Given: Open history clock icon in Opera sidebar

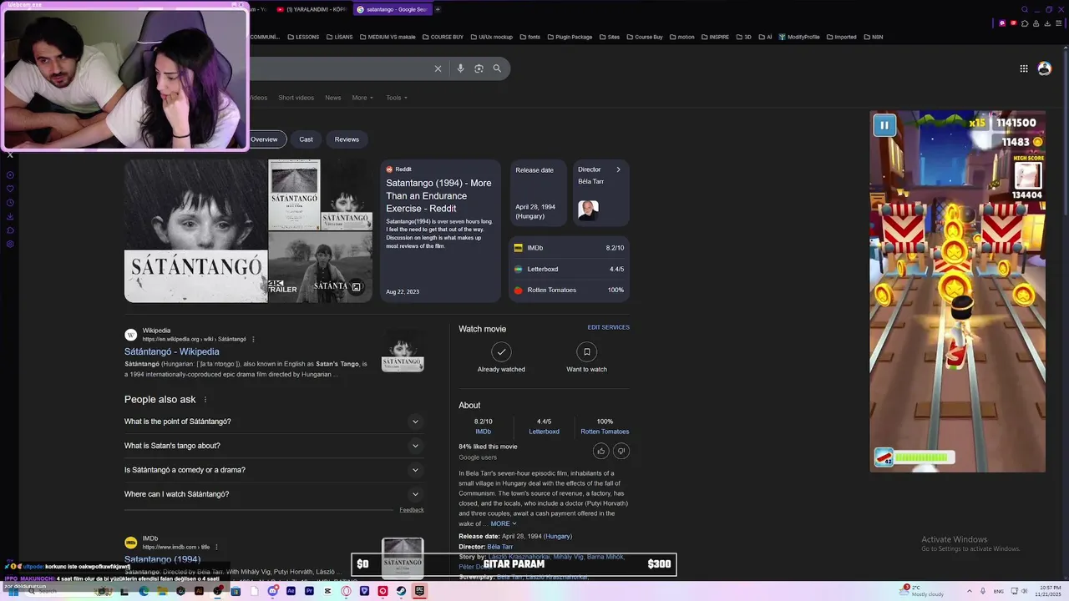Looking at the screenshot, I should (10, 203).
